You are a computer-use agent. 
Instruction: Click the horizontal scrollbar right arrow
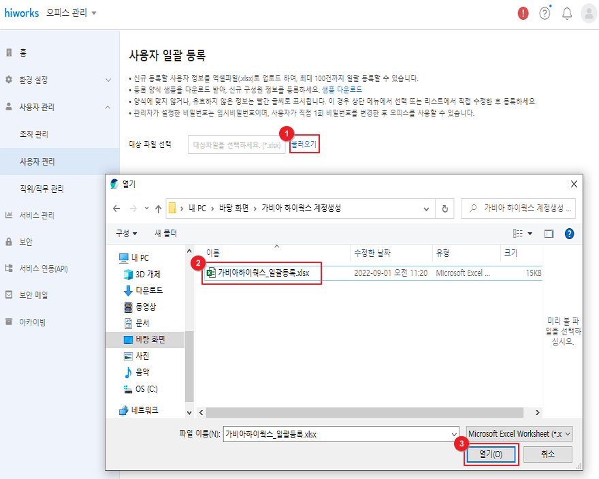pyautogui.click(x=538, y=413)
